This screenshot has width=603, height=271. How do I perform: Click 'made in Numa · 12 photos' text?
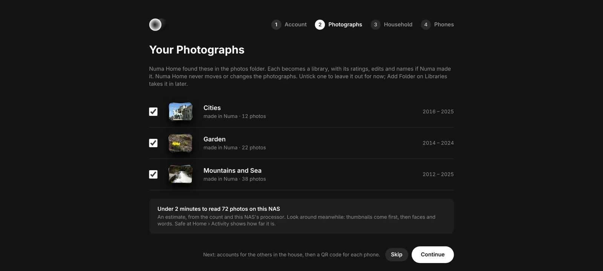235,116
